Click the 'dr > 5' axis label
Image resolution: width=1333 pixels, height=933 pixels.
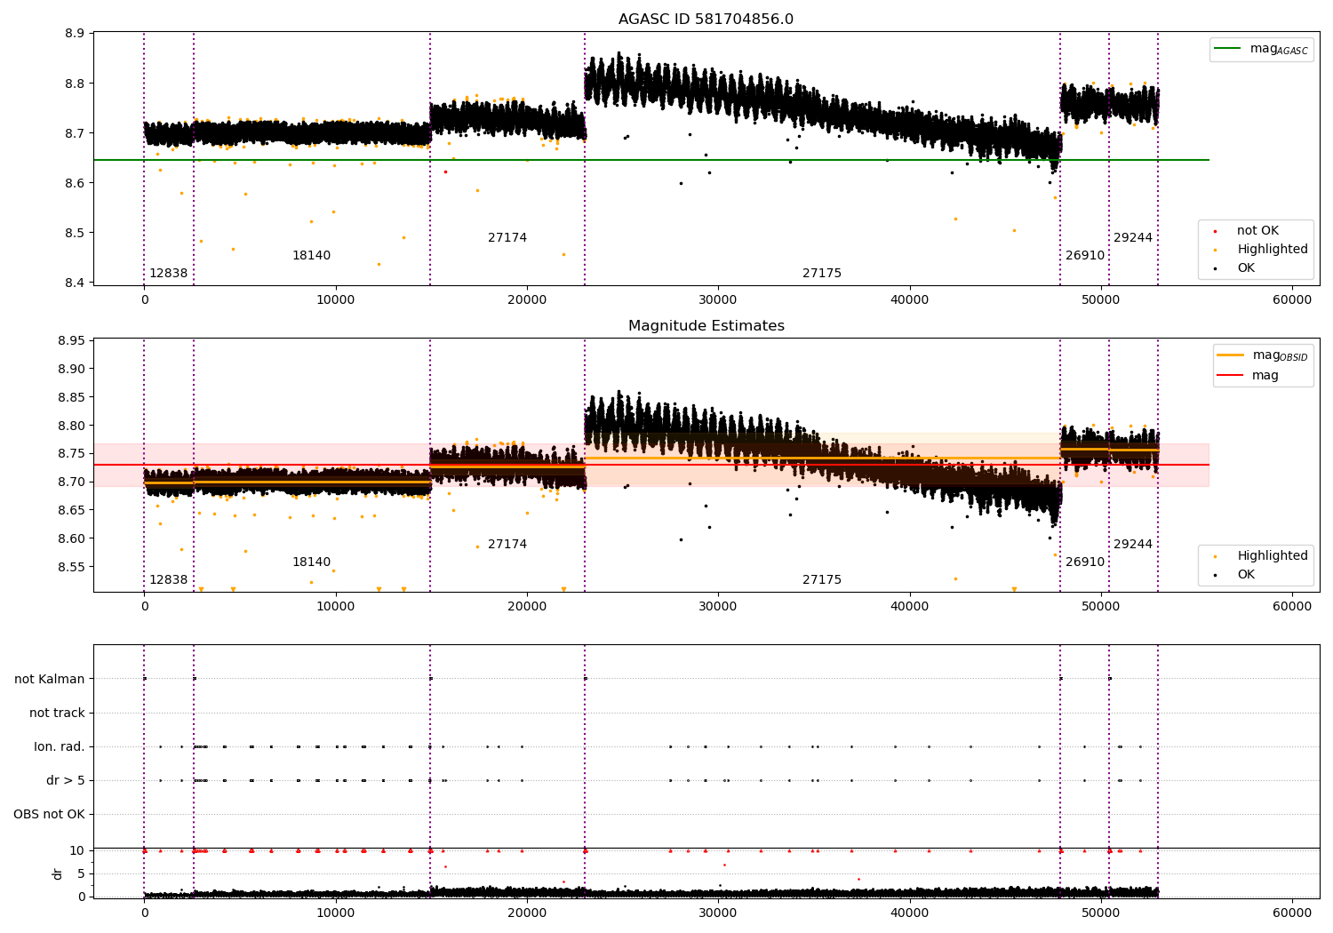pyautogui.click(x=66, y=781)
